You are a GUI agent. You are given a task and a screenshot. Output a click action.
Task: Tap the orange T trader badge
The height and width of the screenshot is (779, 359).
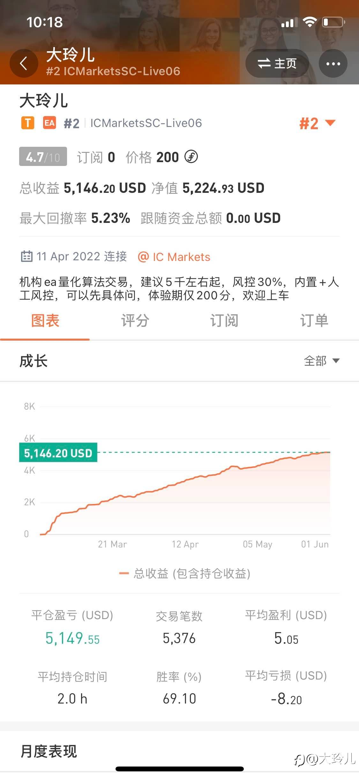[28, 123]
